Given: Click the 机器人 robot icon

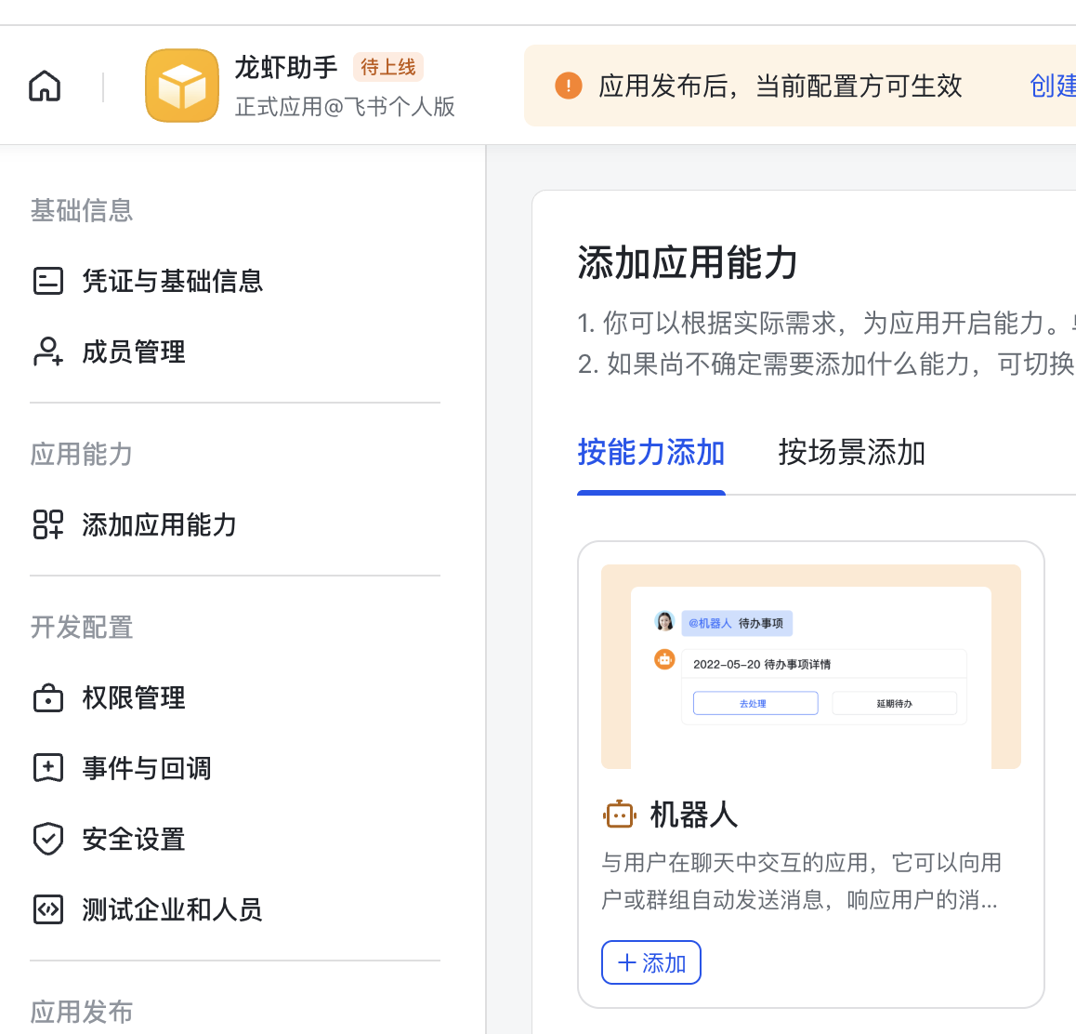Looking at the screenshot, I should [619, 815].
